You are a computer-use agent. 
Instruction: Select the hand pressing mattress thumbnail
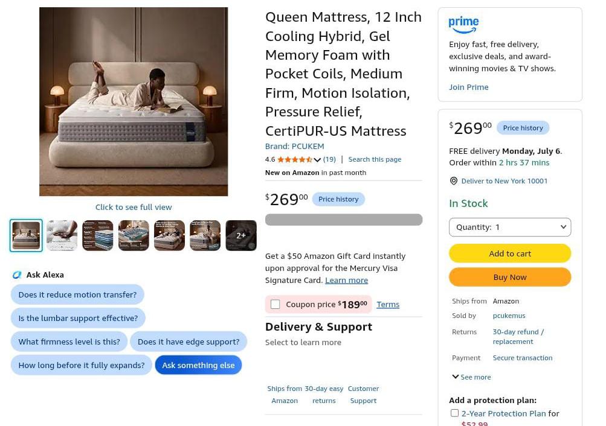pyautogui.click(x=62, y=235)
